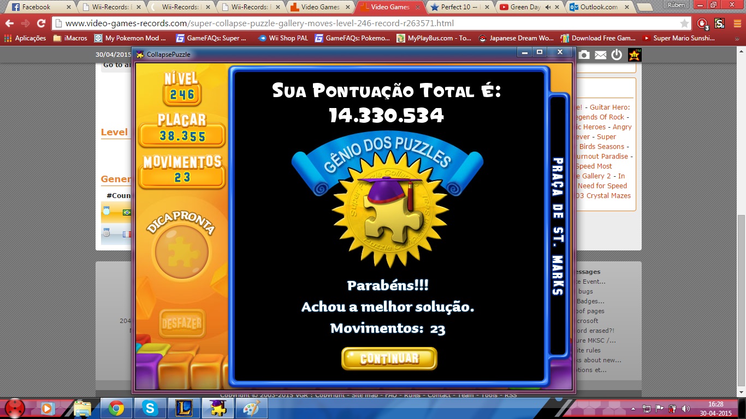Show hidden system tray icons arrow
The height and width of the screenshot is (419, 746).
[633, 408]
